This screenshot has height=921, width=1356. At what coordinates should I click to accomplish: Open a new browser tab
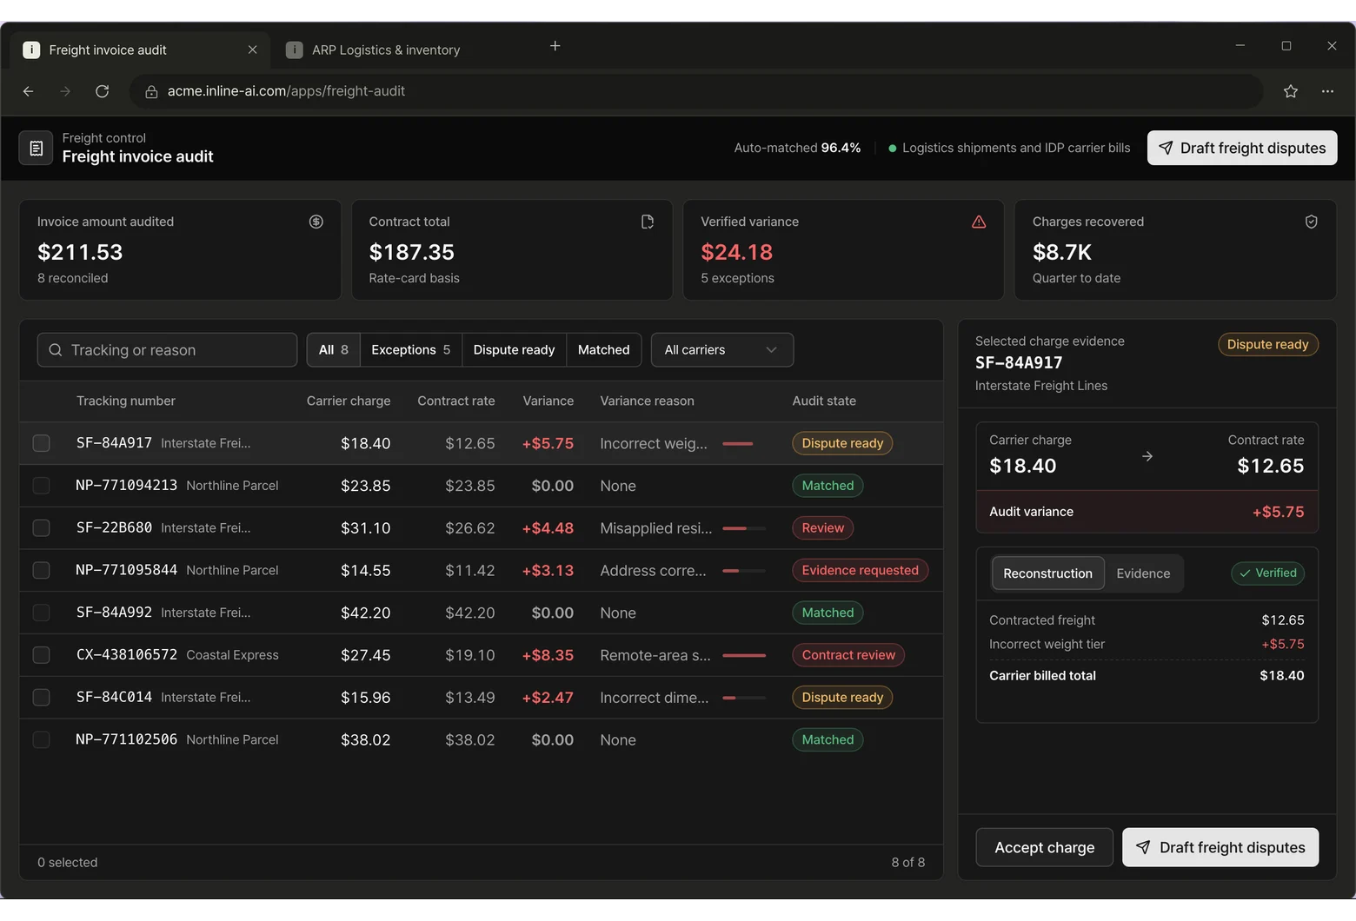click(555, 46)
